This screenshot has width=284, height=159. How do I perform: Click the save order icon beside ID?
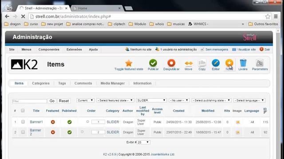(x=265, y=112)
